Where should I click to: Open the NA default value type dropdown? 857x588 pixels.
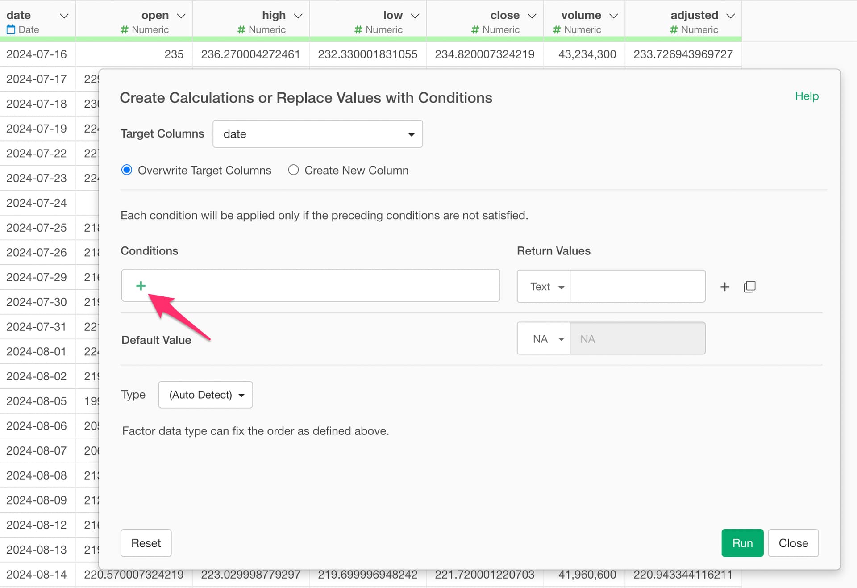coord(544,339)
